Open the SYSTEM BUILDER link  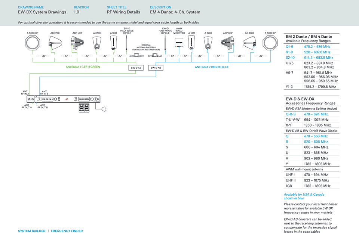pyautogui.click(x=31, y=231)
